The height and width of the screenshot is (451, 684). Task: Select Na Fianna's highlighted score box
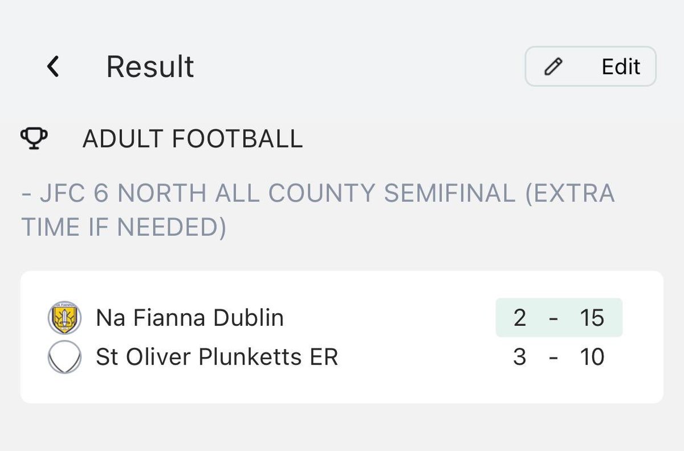559,318
